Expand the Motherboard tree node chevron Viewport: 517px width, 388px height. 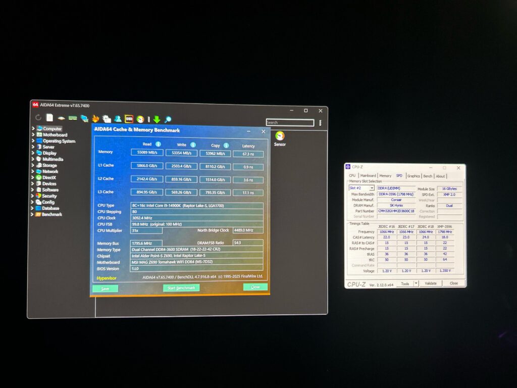33,134
